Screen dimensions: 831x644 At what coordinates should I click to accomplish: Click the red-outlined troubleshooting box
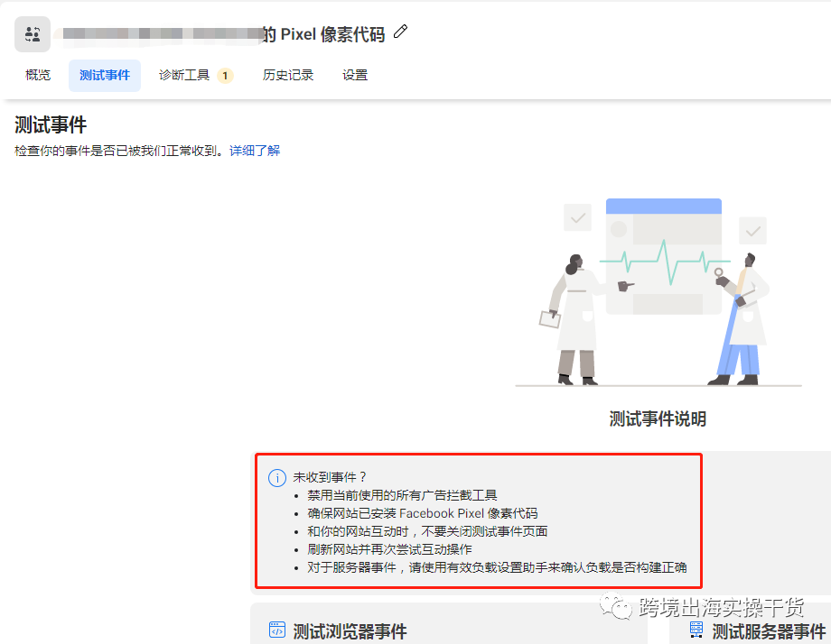point(480,521)
